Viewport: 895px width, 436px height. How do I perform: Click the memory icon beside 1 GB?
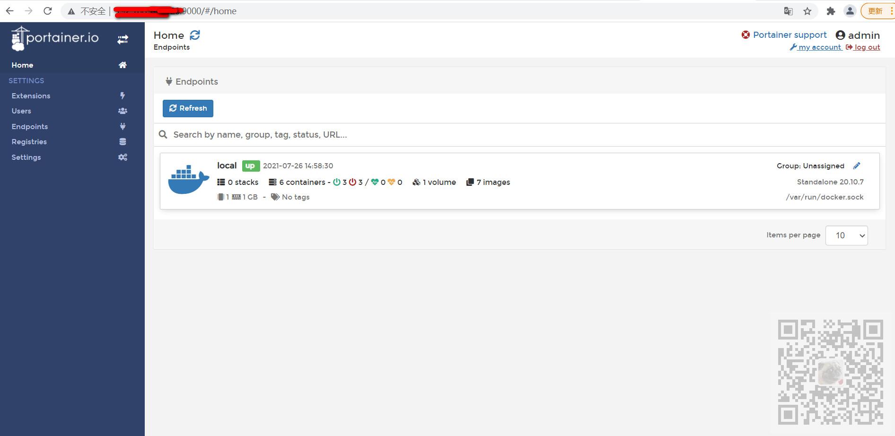pyautogui.click(x=237, y=197)
